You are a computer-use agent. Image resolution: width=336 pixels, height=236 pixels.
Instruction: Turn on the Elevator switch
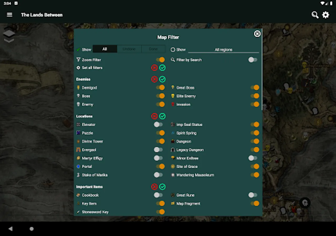point(158,125)
